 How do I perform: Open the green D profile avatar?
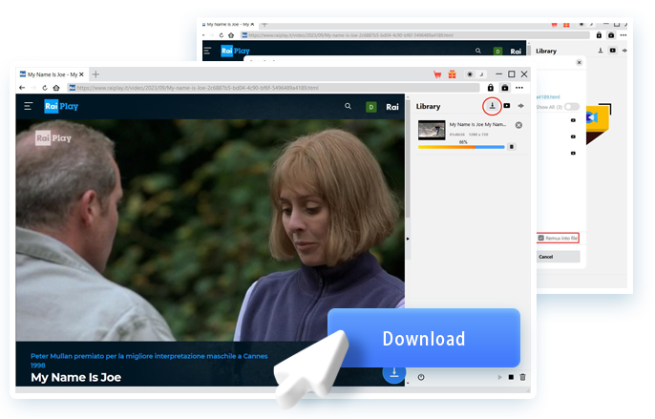(370, 107)
